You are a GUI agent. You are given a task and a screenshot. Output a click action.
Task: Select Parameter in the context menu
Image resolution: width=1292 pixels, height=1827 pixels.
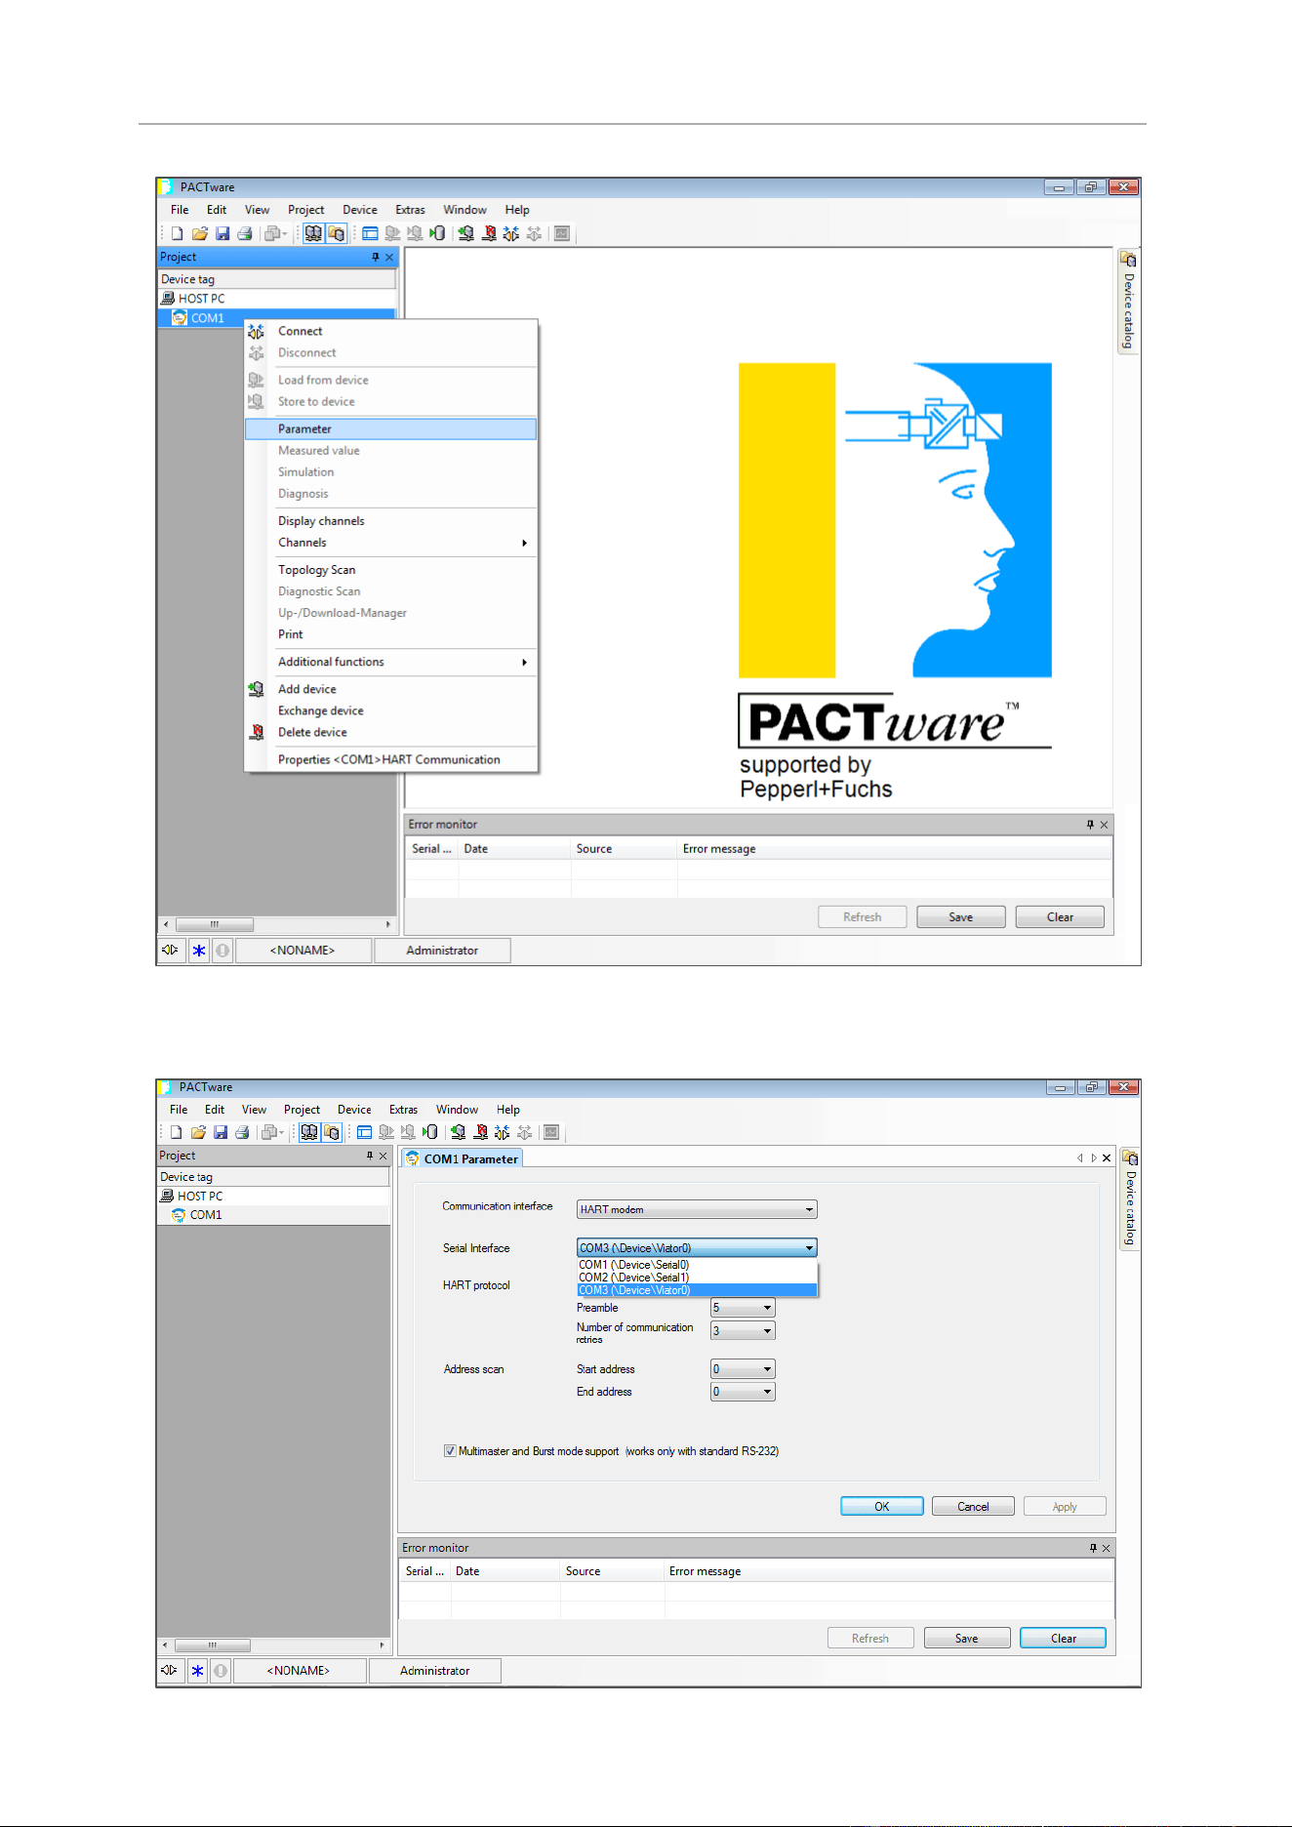[390, 429]
